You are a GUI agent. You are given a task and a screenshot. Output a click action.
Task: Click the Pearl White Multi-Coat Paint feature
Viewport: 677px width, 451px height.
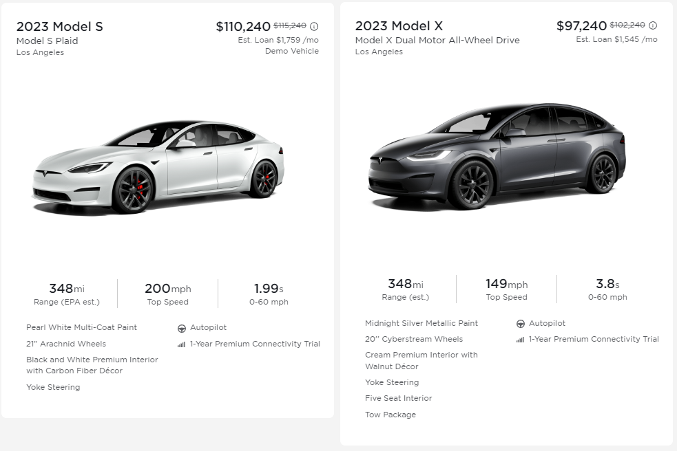coord(81,327)
